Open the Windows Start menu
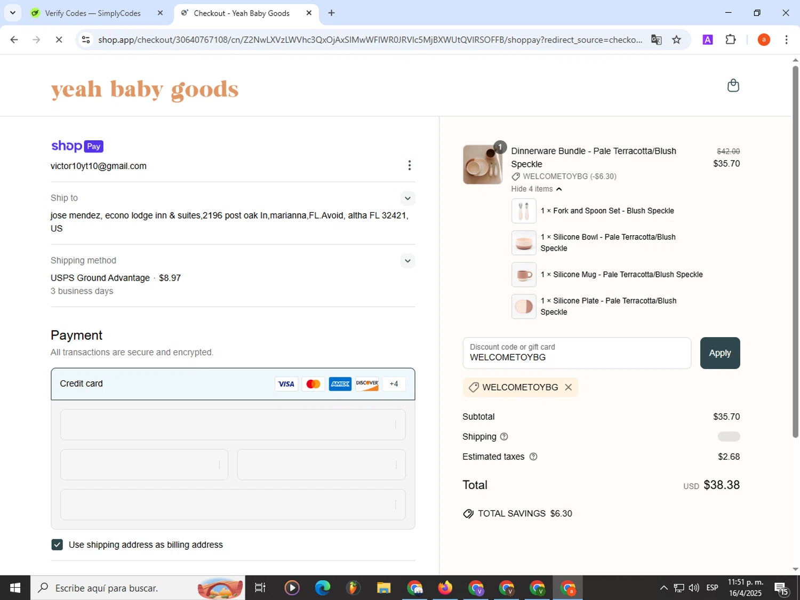800x600 pixels. tap(15, 588)
